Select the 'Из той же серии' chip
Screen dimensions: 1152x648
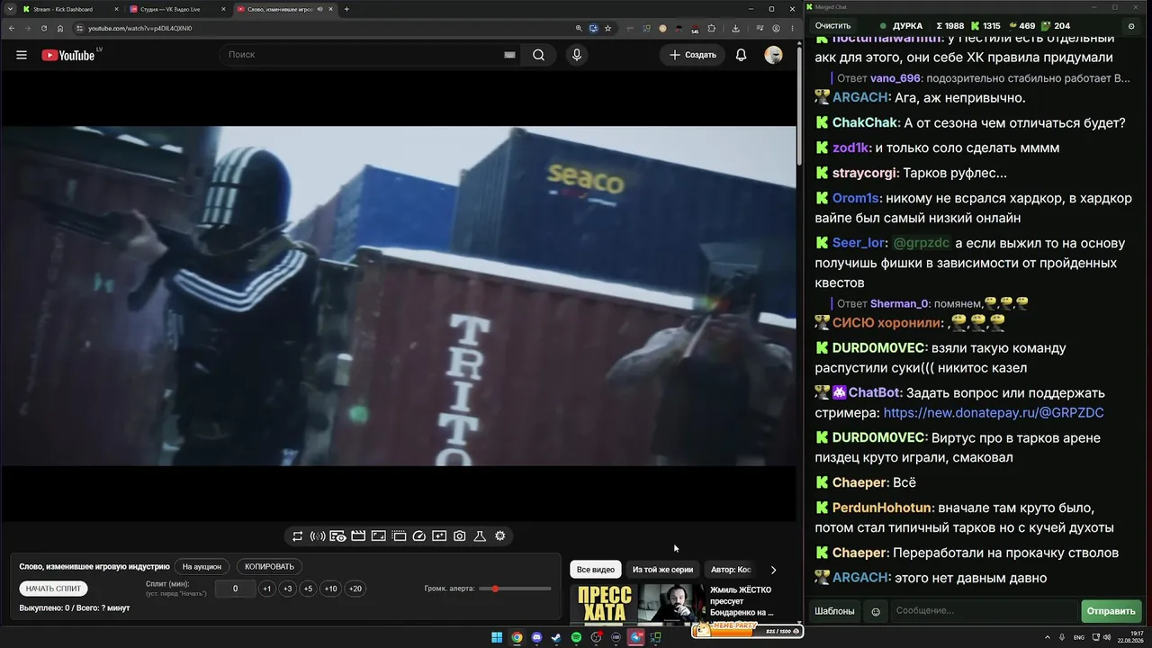tap(662, 570)
